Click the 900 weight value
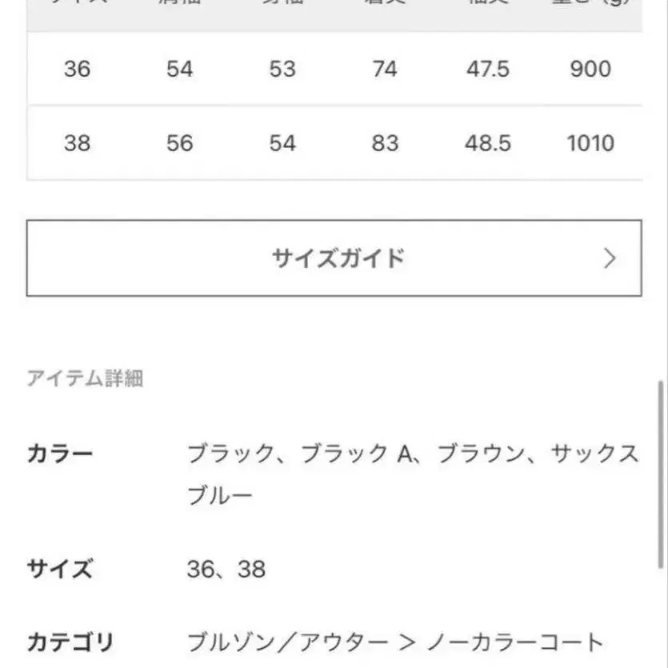This screenshot has width=668, height=668. point(590,69)
